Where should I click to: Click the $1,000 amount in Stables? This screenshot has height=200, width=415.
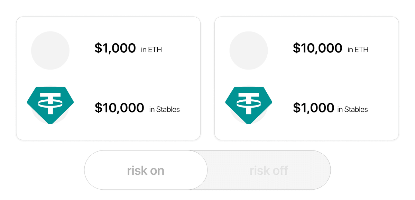click(314, 108)
